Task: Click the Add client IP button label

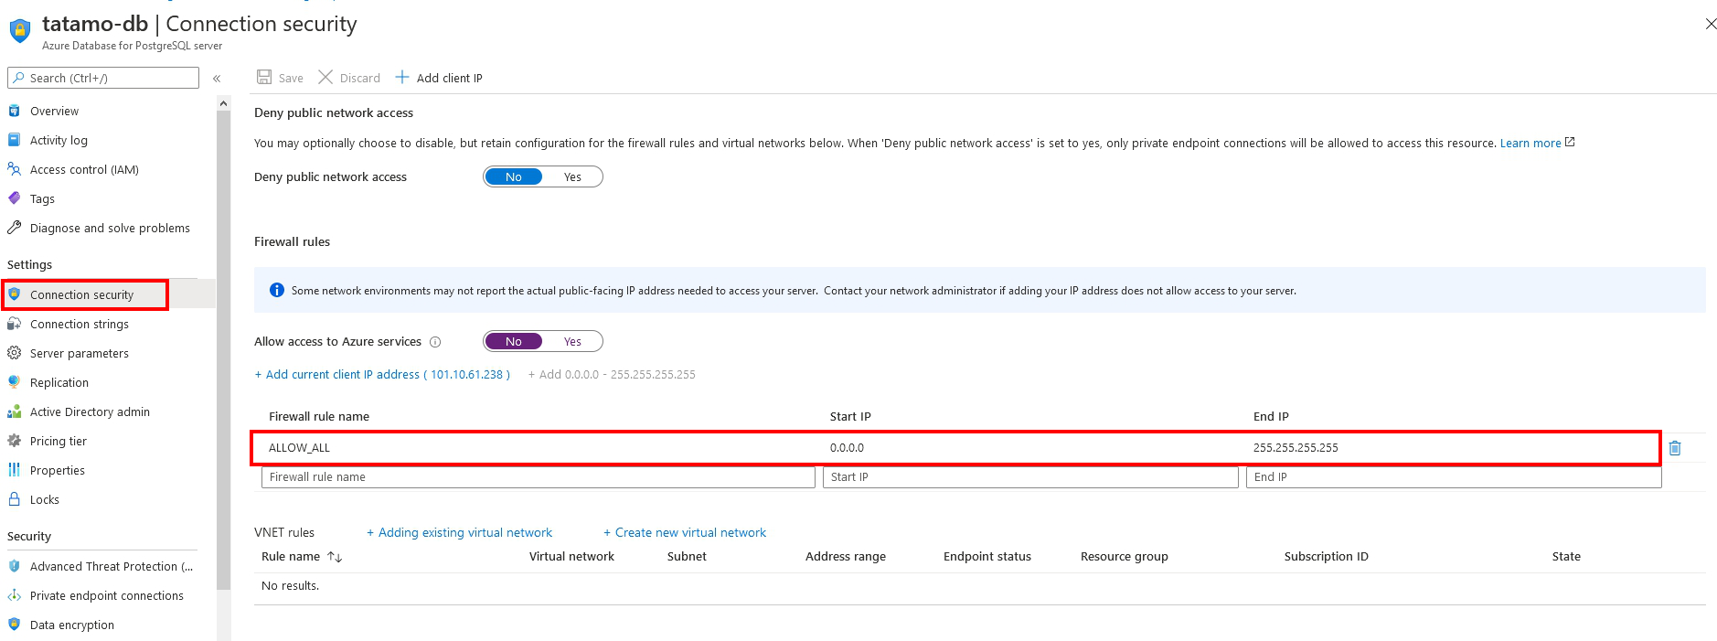Action: (450, 78)
